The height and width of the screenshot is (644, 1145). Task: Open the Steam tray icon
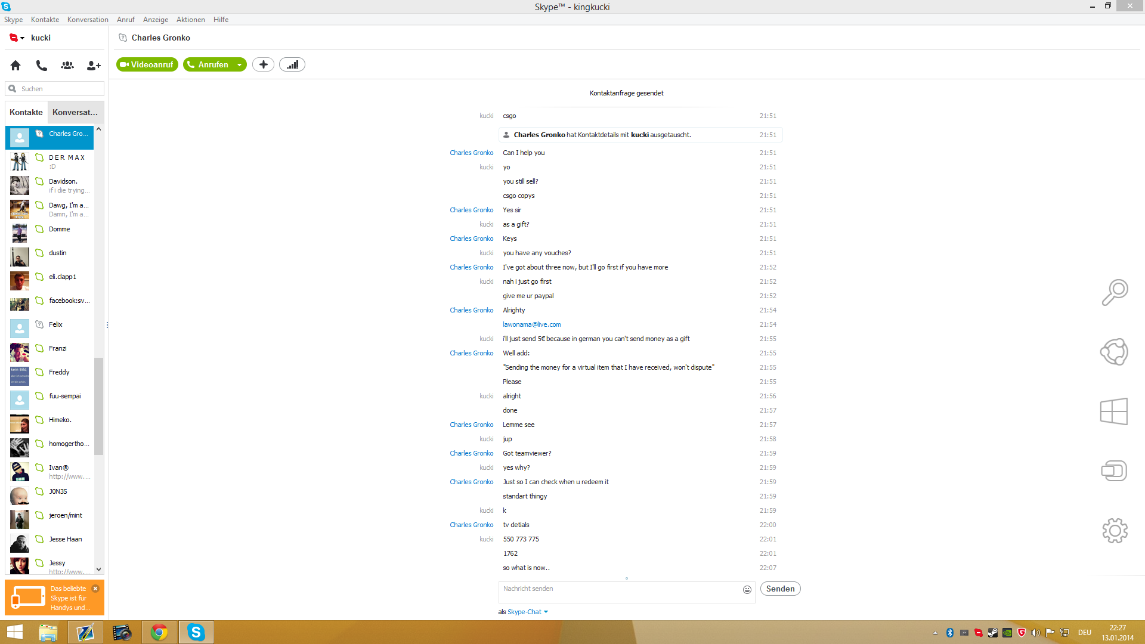993,633
